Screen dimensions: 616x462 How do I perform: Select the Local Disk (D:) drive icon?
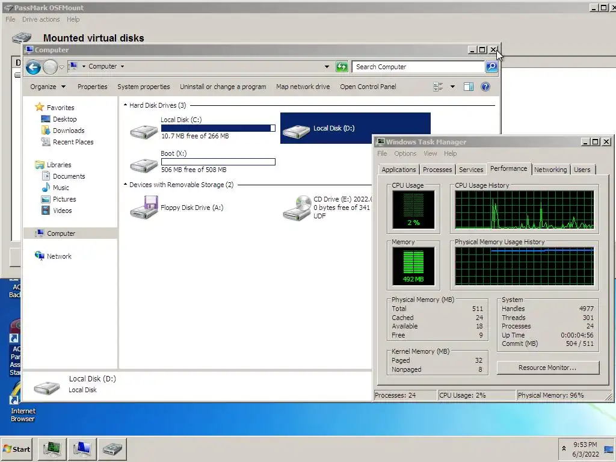(296, 131)
